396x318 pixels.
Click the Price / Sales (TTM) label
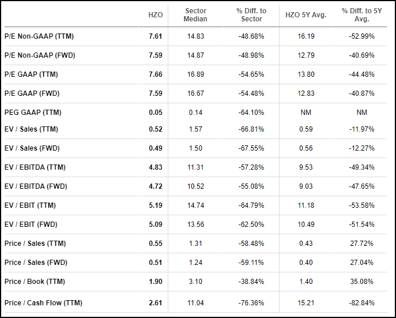[35, 244]
